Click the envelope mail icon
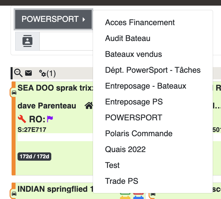221x199 pixels. click(x=28, y=73)
